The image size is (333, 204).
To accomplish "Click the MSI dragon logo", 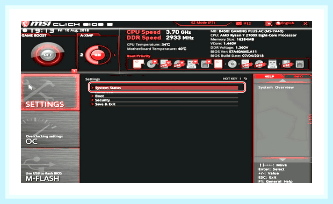I will click(25, 24).
